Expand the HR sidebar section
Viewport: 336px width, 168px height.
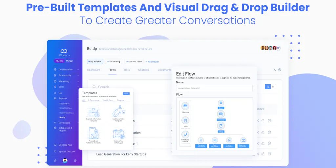tap(66, 94)
